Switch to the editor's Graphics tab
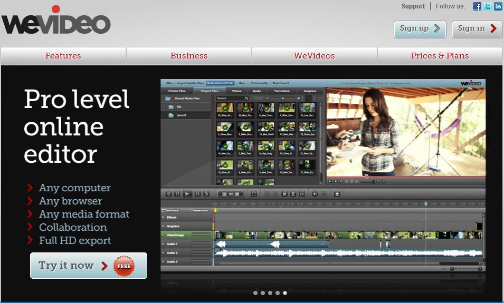 coord(310,91)
